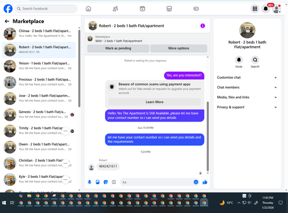288x213 pixels.
Task: Open the nine-dot Menu grid icon
Action: pos(255,9)
